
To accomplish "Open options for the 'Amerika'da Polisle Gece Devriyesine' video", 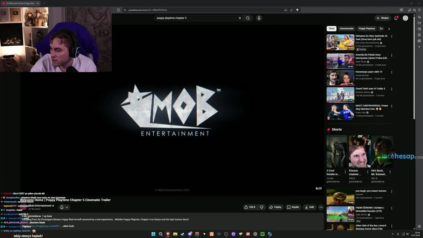I will (x=392, y=55).
